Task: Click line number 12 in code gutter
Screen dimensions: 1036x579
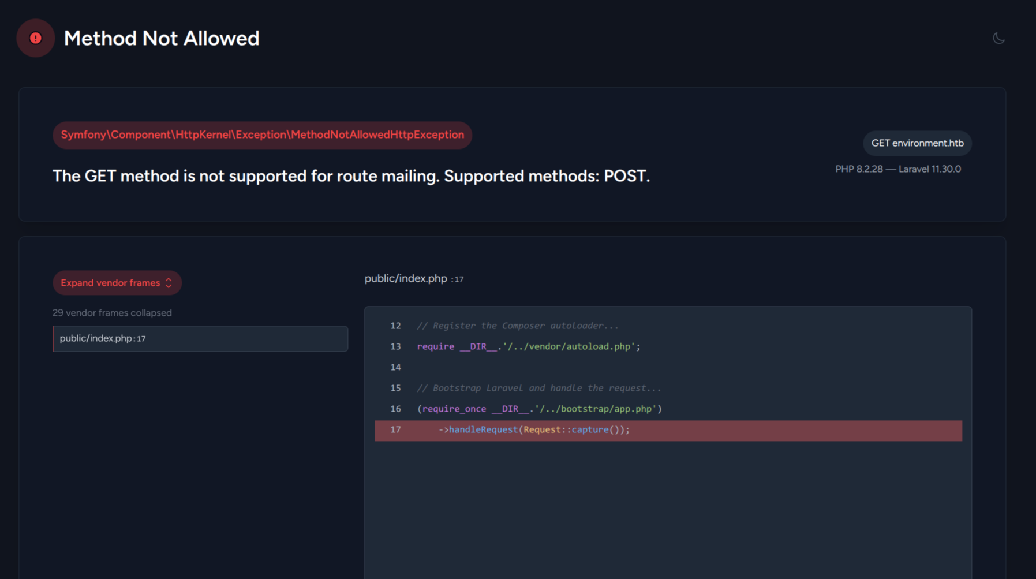Action: tap(395, 326)
